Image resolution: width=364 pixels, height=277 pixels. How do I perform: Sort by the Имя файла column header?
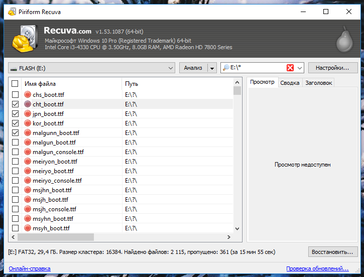pyautogui.click(x=71, y=84)
